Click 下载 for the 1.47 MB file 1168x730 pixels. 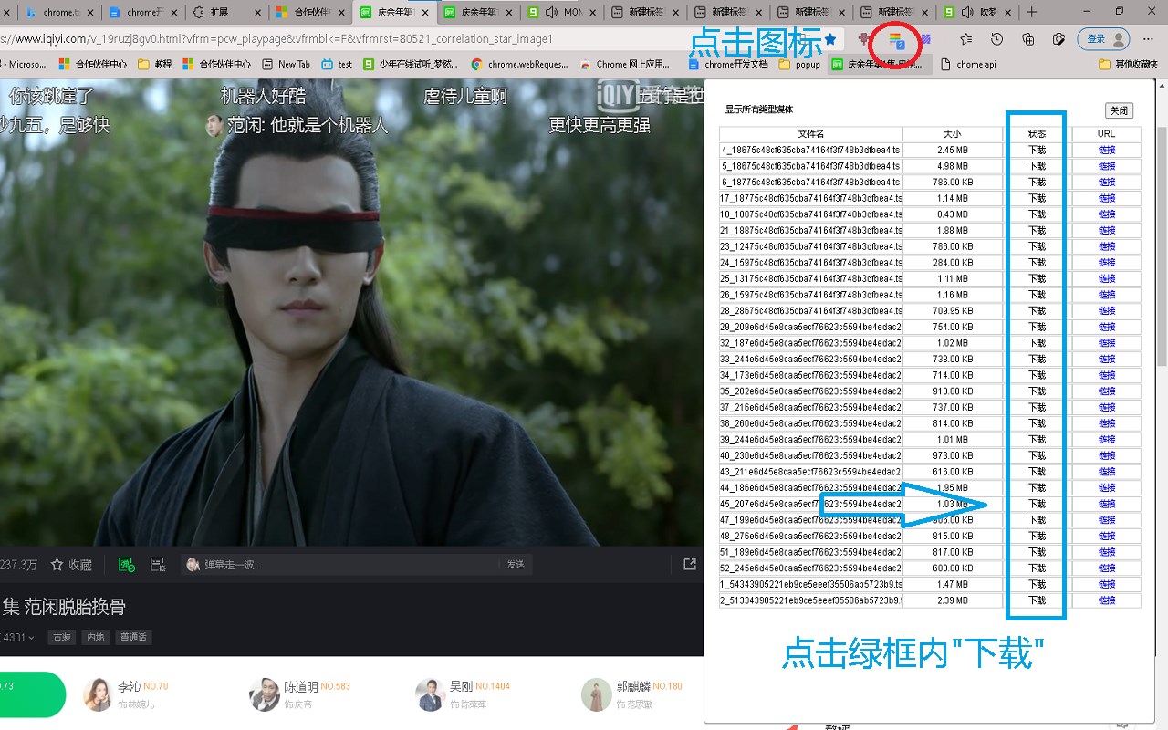(1038, 584)
